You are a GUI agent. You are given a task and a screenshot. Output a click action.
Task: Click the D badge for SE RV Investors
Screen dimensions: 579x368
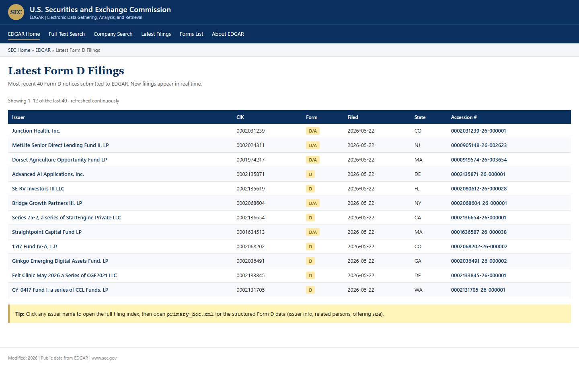(310, 189)
